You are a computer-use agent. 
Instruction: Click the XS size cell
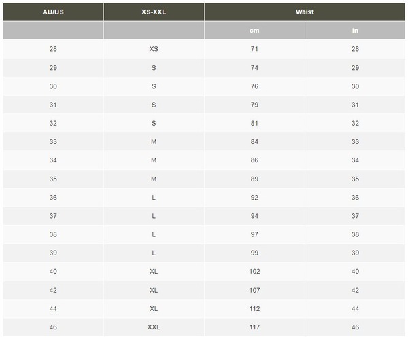point(154,49)
